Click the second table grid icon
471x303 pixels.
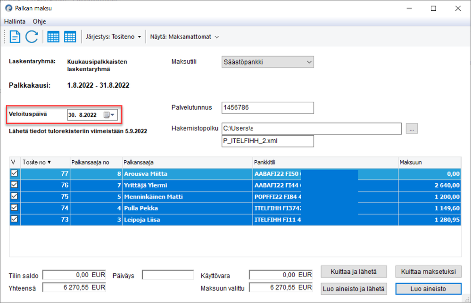click(70, 37)
